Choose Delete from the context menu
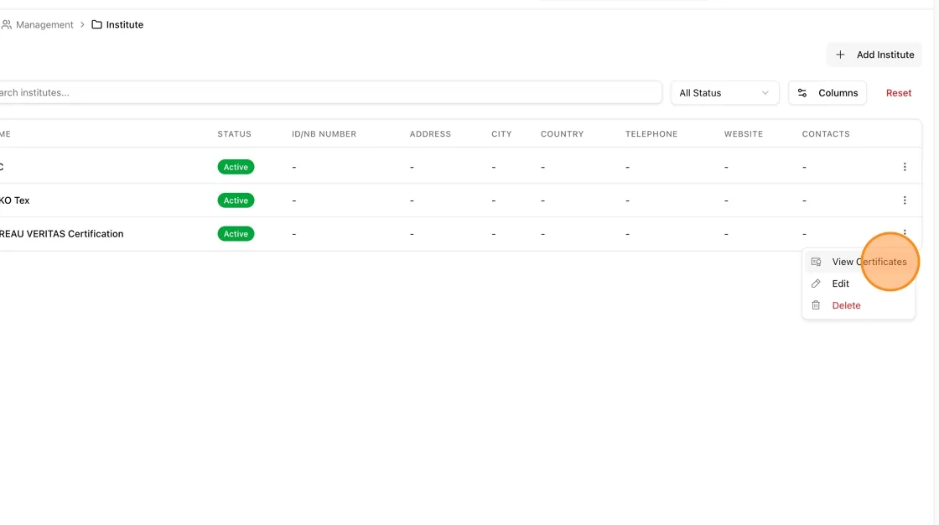The image size is (939, 525). pyautogui.click(x=859, y=305)
